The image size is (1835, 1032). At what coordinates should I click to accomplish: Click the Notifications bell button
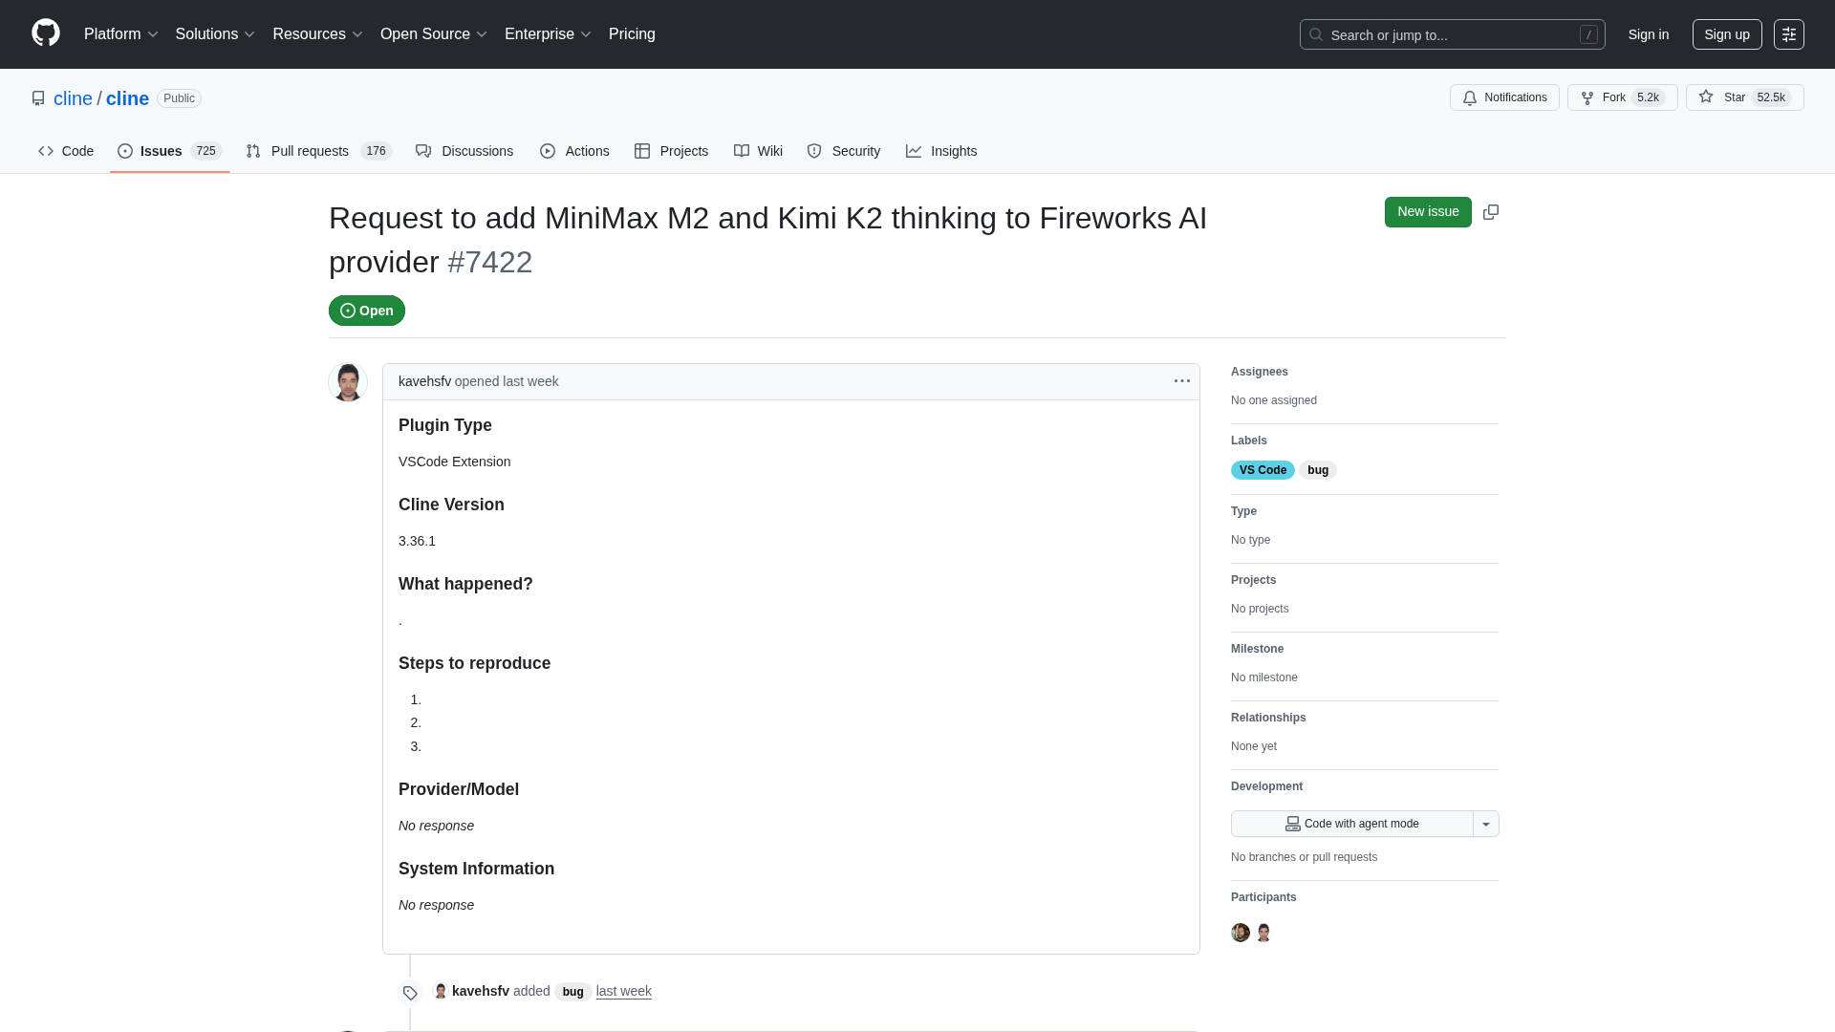[x=1504, y=97]
